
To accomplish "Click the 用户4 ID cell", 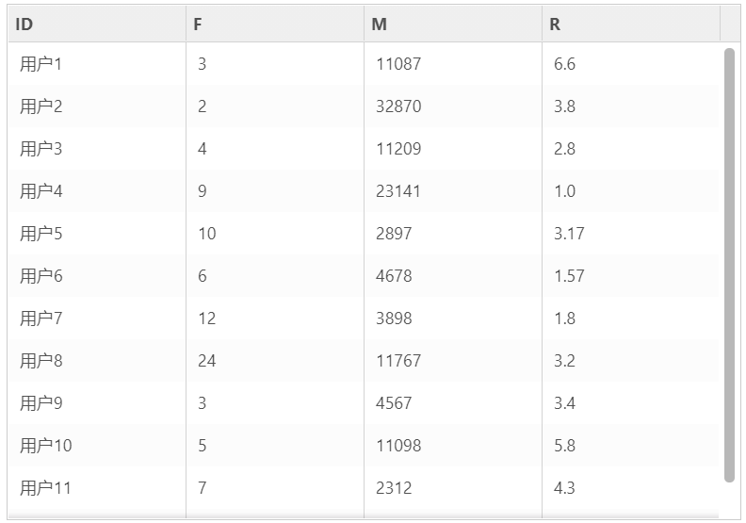I will pos(97,191).
